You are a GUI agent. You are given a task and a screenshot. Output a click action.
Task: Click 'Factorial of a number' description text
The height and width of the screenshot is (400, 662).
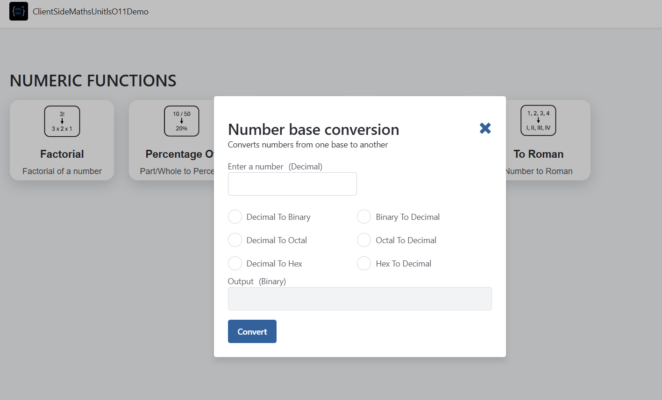click(62, 171)
